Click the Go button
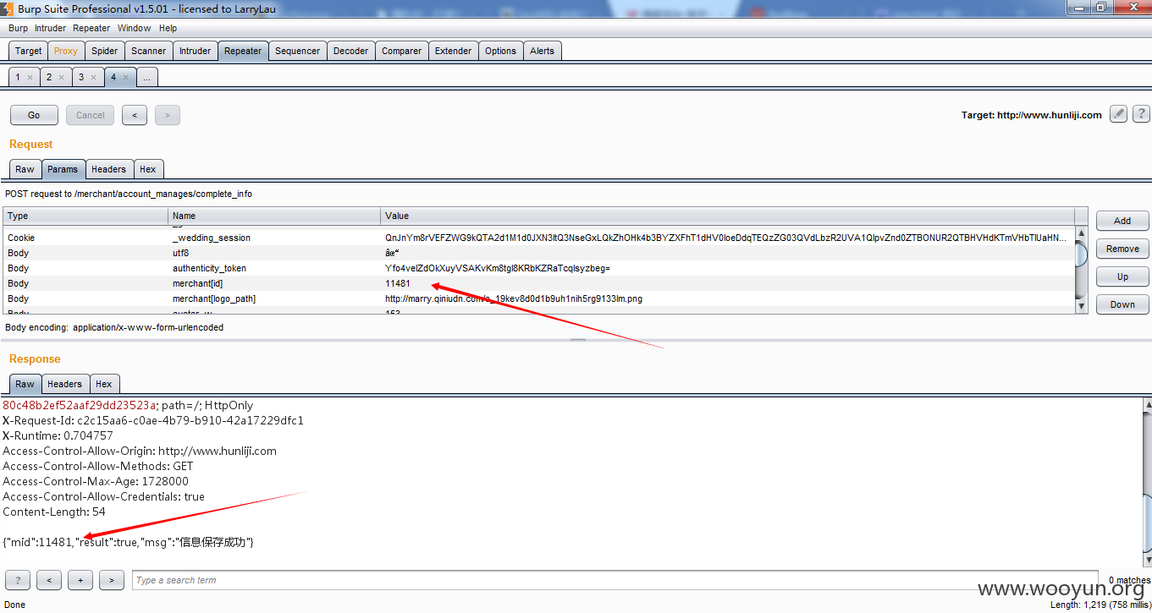This screenshot has height=613, width=1152. click(x=34, y=115)
